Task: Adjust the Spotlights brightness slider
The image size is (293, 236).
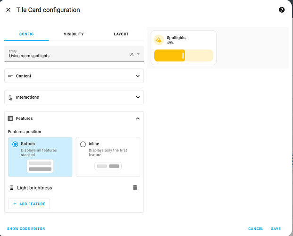Action: (x=184, y=56)
